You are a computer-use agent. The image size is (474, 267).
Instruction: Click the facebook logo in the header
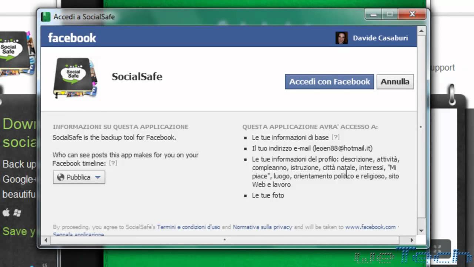72,38
